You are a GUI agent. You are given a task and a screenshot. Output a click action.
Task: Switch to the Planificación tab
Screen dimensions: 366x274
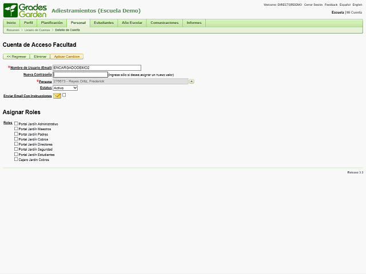pyautogui.click(x=52, y=23)
